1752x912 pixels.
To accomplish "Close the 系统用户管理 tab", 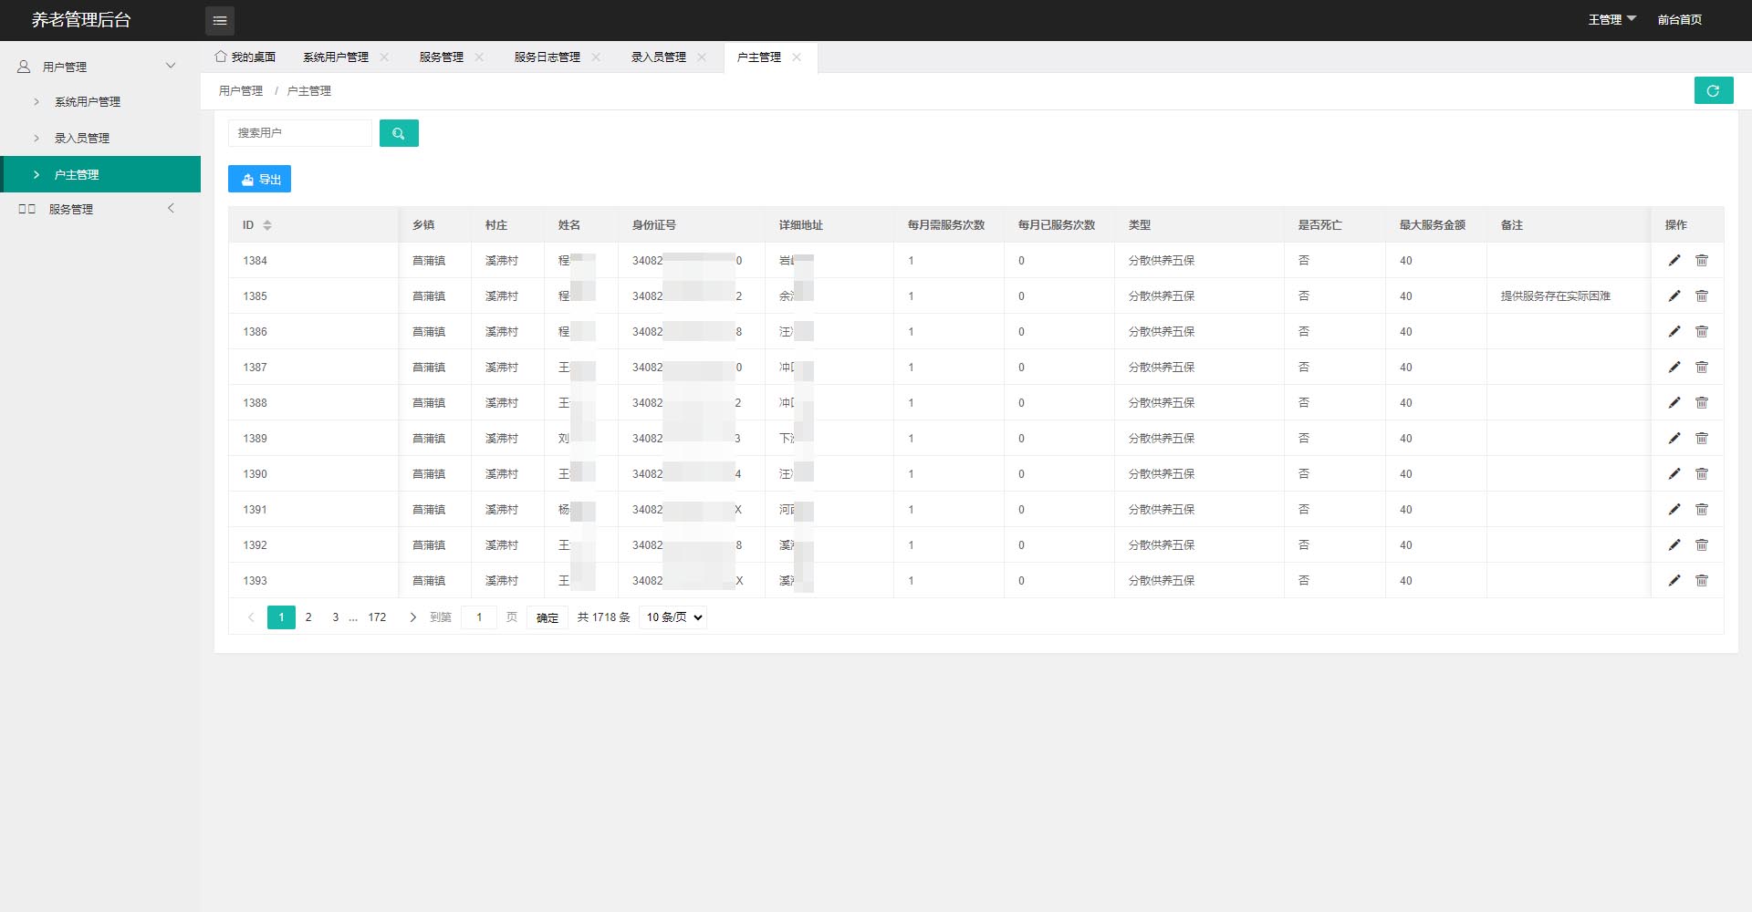I will click(384, 57).
